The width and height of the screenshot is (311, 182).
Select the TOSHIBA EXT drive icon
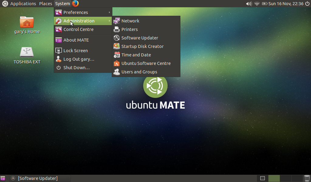tap(27, 52)
